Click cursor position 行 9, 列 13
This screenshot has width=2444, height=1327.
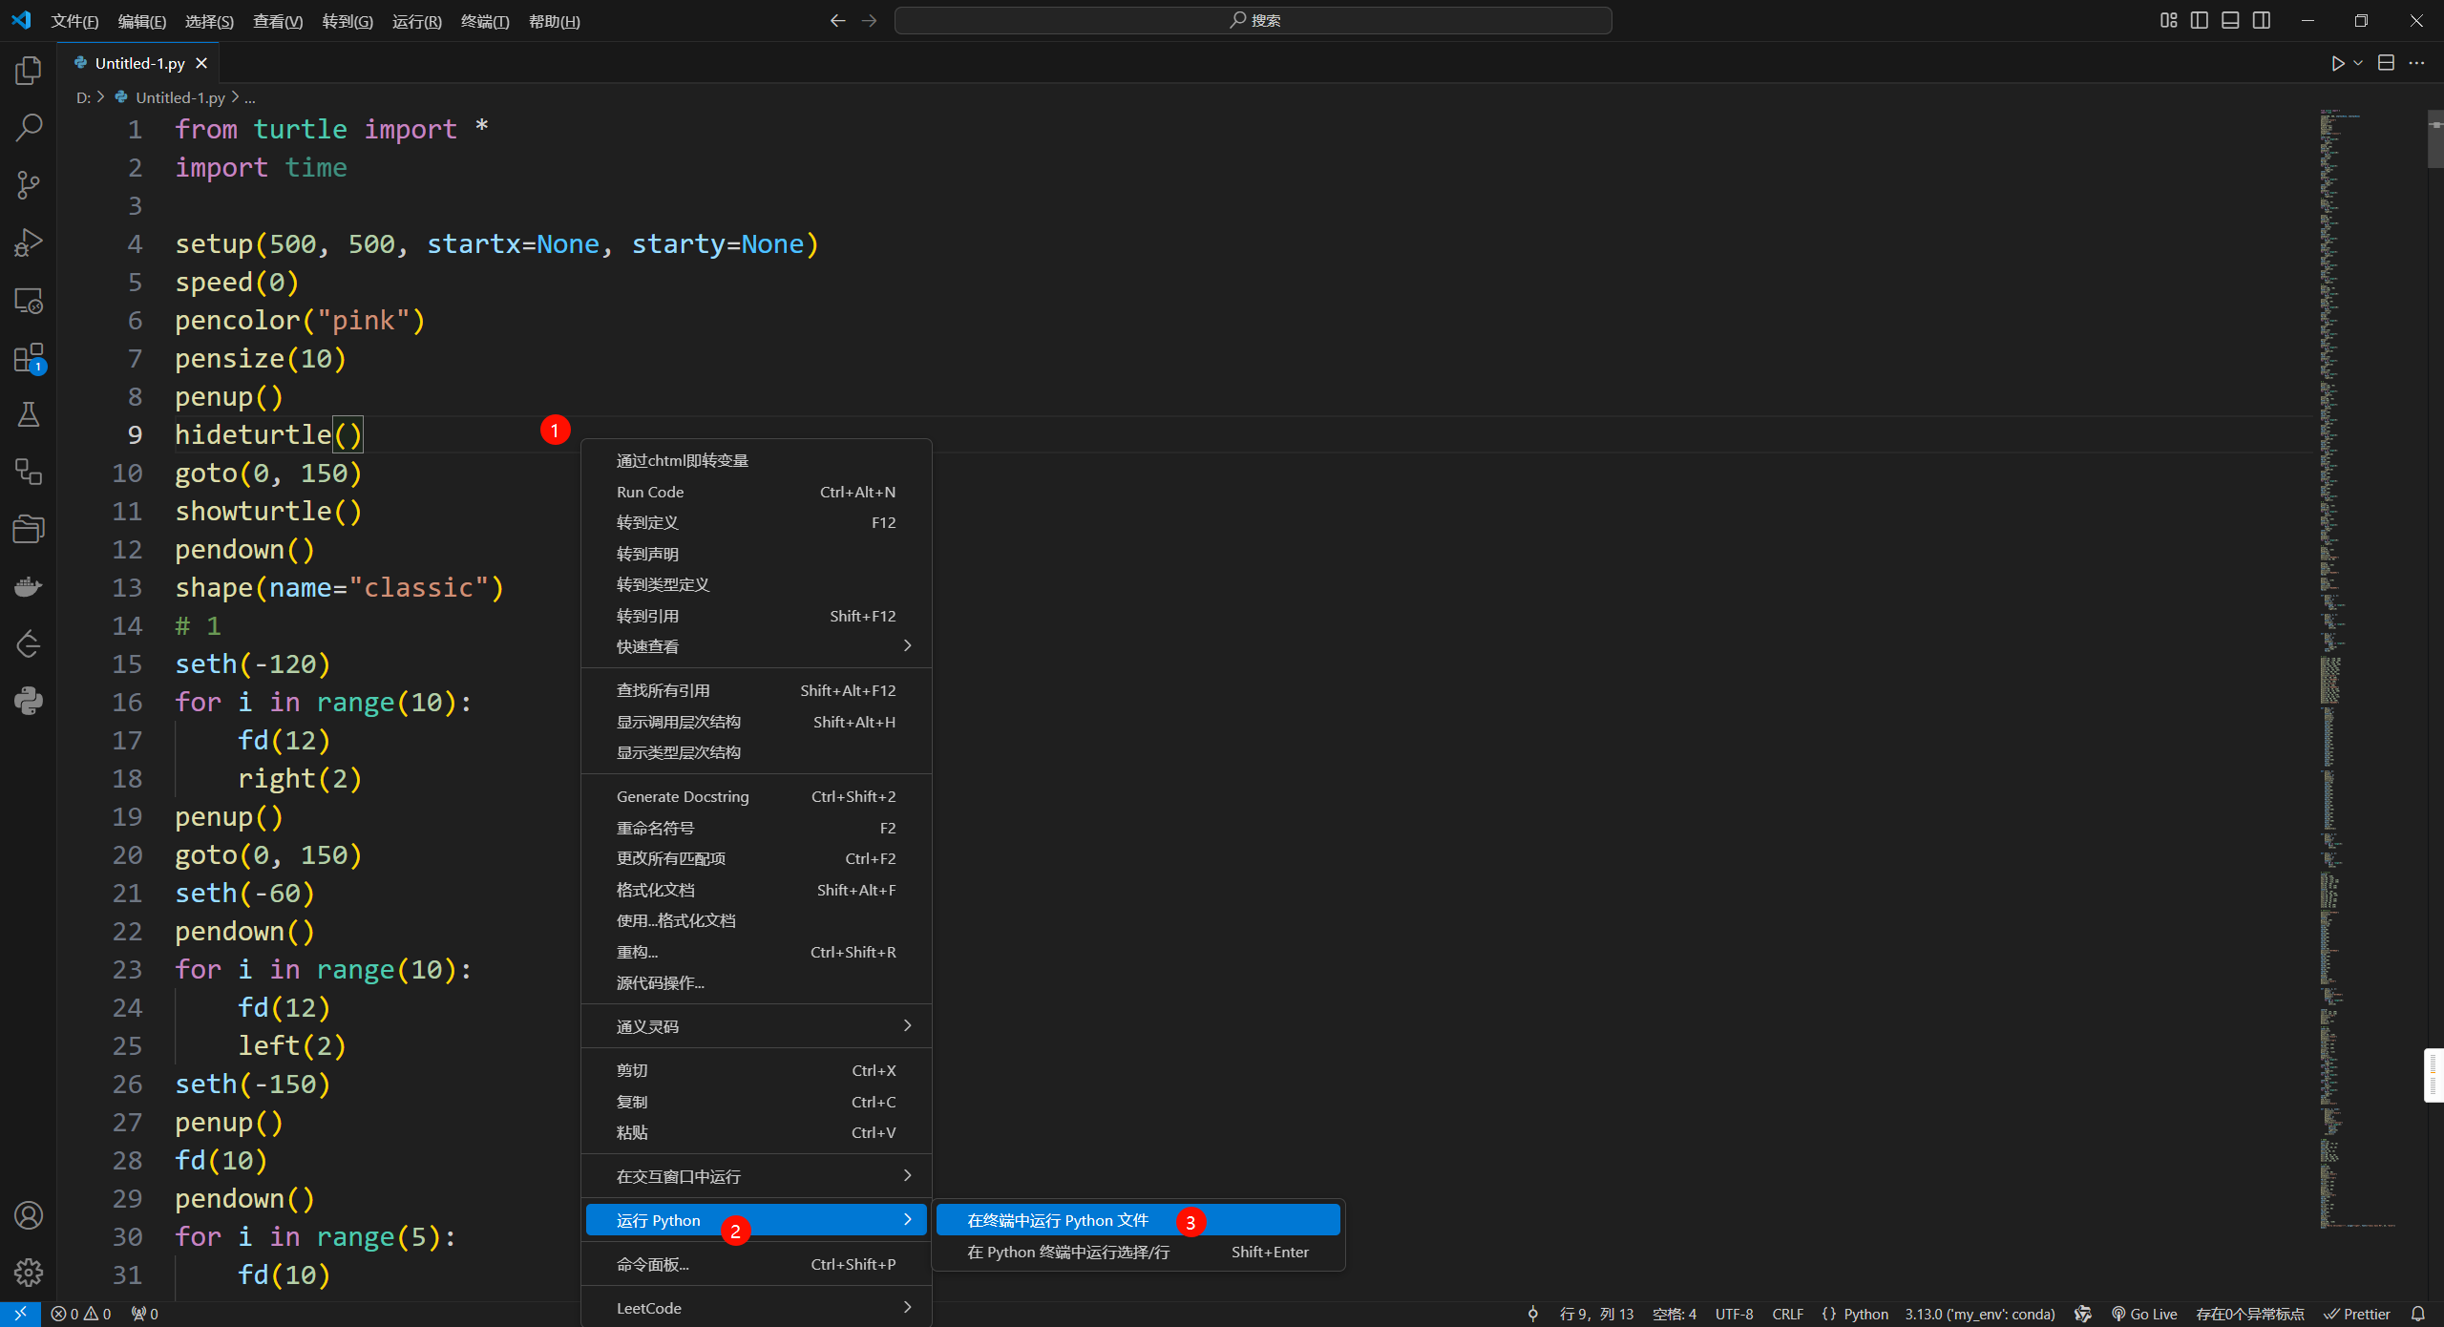(x=1596, y=1314)
